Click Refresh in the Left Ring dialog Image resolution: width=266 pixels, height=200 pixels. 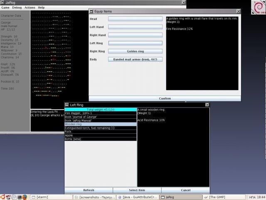pos(89,190)
